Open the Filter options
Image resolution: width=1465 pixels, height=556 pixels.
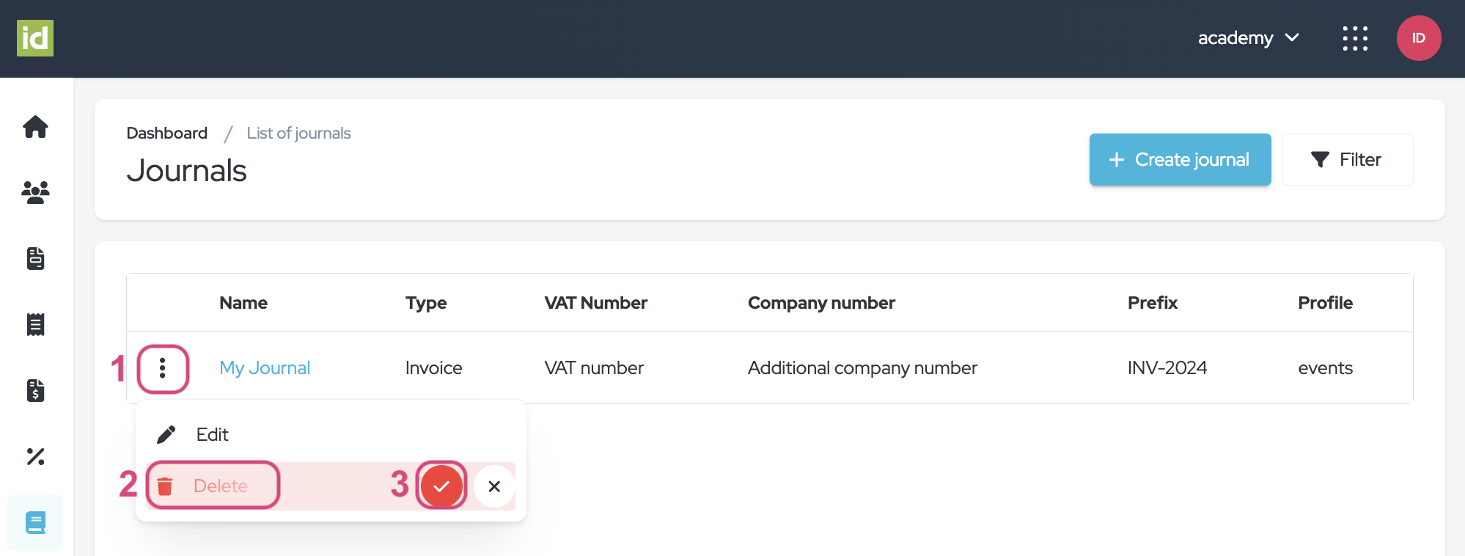tap(1347, 159)
